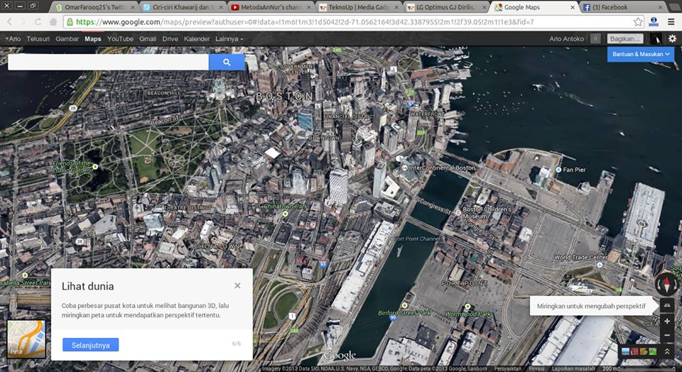682x372 pixels.
Task: Click the browser back arrow
Action: [x=9, y=22]
